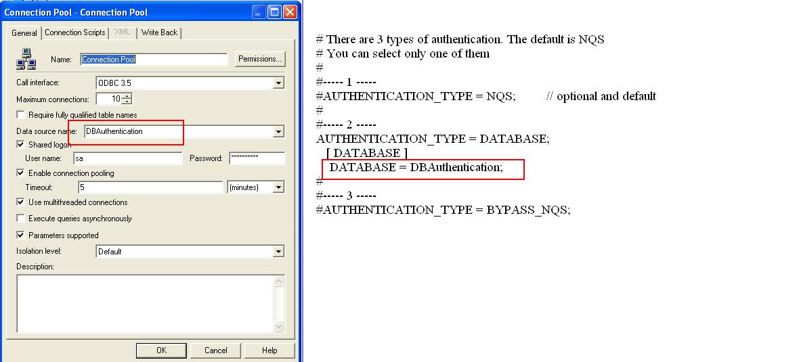Click the Name input field

154,60
